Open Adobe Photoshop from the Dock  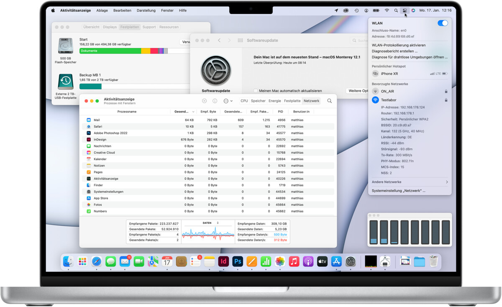[x=238, y=261]
